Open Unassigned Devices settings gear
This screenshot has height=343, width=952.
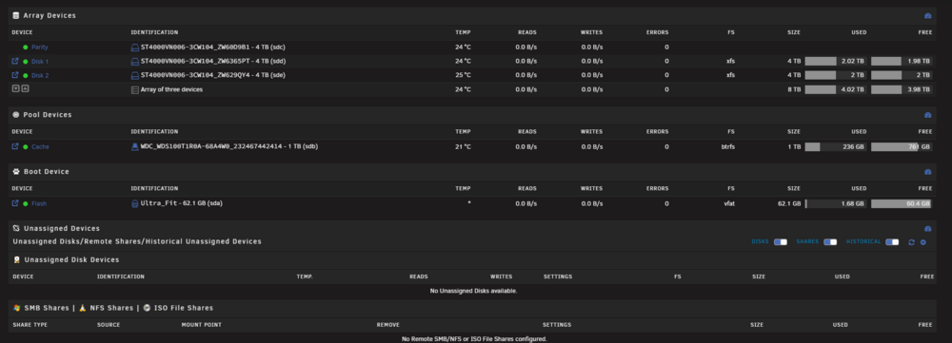coord(922,242)
